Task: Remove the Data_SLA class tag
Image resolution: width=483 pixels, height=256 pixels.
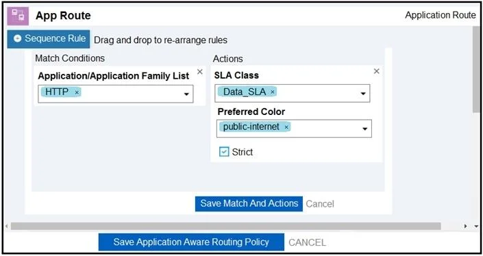Action: point(272,92)
